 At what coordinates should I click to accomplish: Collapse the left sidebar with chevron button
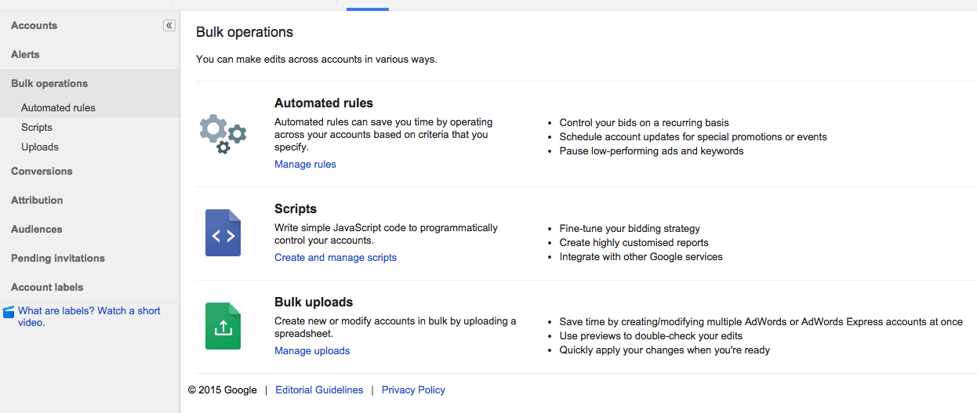click(x=169, y=25)
